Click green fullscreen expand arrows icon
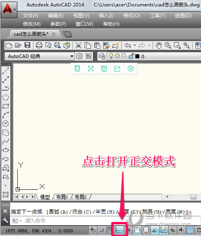 91,69
